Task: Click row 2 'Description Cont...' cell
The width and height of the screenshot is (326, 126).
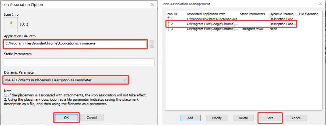Action: click(x=282, y=24)
